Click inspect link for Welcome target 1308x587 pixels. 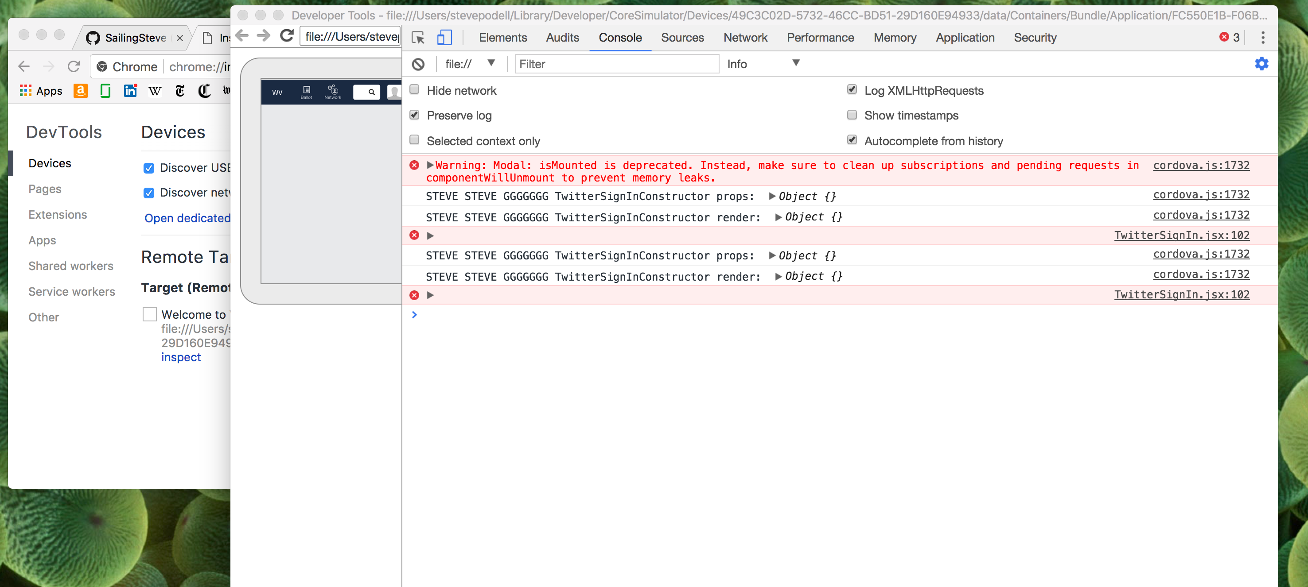point(180,356)
